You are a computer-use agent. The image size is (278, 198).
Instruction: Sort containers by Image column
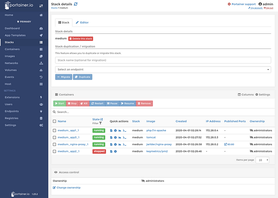(151, 121)
